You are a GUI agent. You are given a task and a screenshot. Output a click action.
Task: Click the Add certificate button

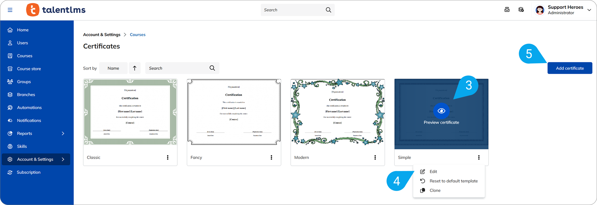pos(570,68)
